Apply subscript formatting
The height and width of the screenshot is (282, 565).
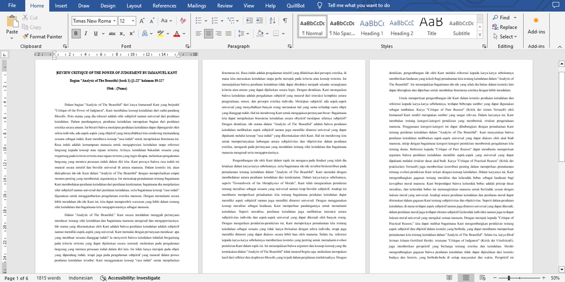[122, 33]
